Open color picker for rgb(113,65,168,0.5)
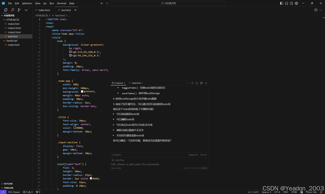 coord(70,52)
